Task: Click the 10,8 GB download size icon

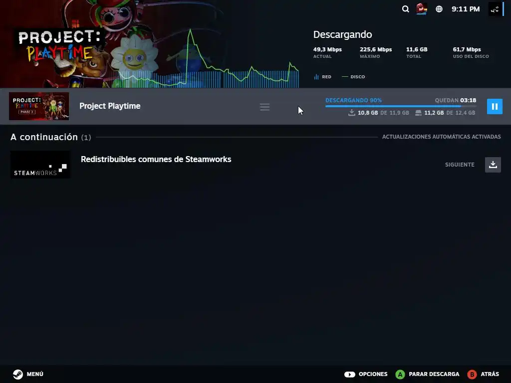Action: click(x=351, y=113)
